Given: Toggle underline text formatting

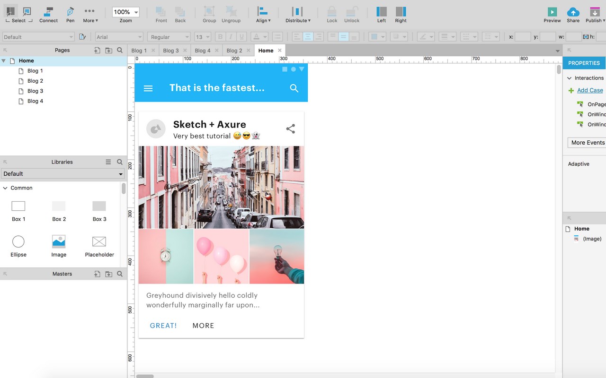Looking at the screenshot, I should [242, 37].
